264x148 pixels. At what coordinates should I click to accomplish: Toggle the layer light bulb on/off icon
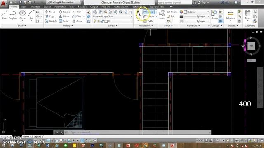pos(95,21)
